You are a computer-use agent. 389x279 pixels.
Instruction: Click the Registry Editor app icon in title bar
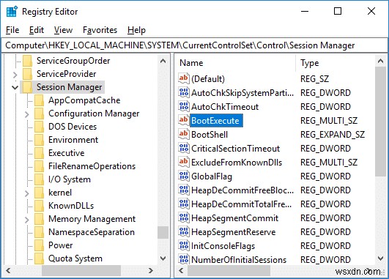[12, 12]
